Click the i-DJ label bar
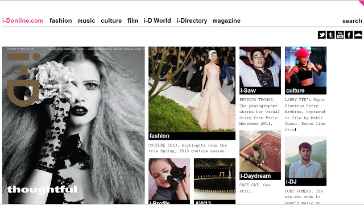364x205 pixels. pos(305,182)
